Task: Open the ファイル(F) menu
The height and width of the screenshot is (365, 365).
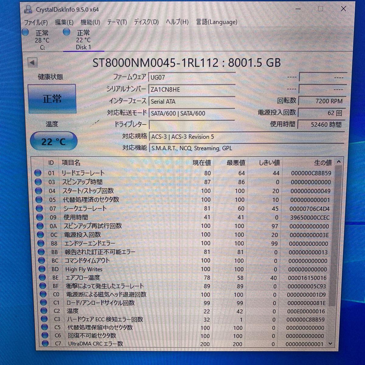Action: tap(36, 22)
